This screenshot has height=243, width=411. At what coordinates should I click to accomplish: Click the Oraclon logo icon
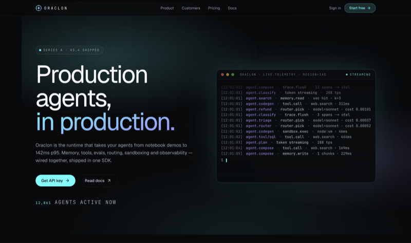39,8
